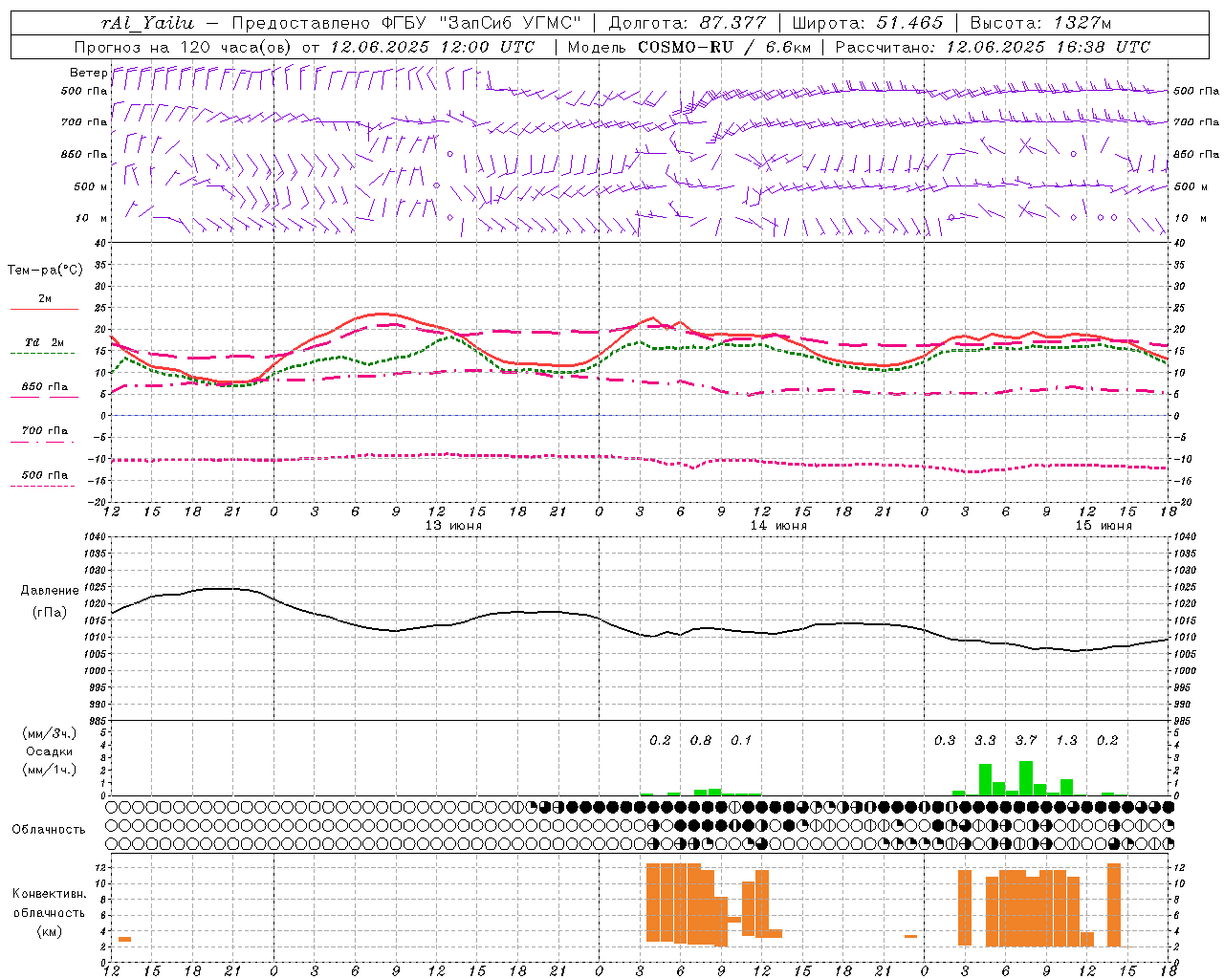Screen dimensions: 1224x979
Task: Click the (мм/3ч.) precipitation unit label
Action: point(50,733)
